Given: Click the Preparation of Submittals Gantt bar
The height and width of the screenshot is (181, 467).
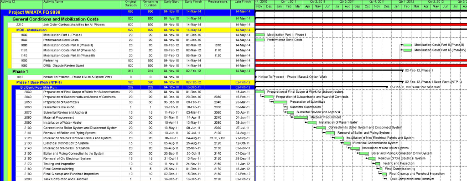Looking at the screenshot, I should (280, 102).
